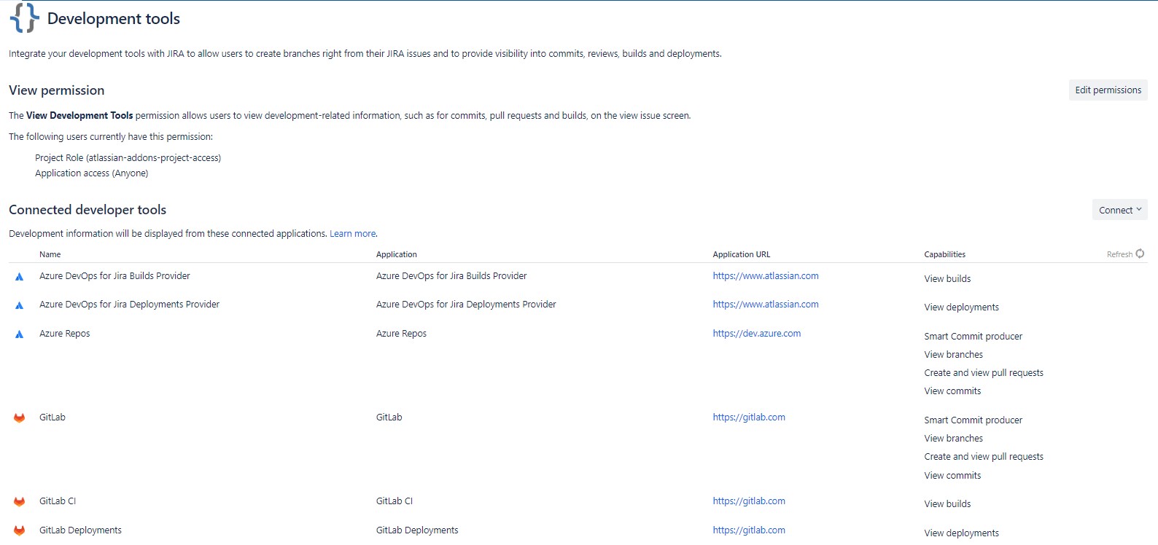Image resolution: width=1158 pixels, height=545 pixels.
Task: Select the GitLab Deployments name cell
Action: tap(80, 530)
